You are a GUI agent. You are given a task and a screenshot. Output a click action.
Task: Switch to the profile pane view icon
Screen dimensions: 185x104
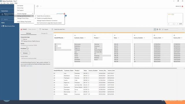155,29
